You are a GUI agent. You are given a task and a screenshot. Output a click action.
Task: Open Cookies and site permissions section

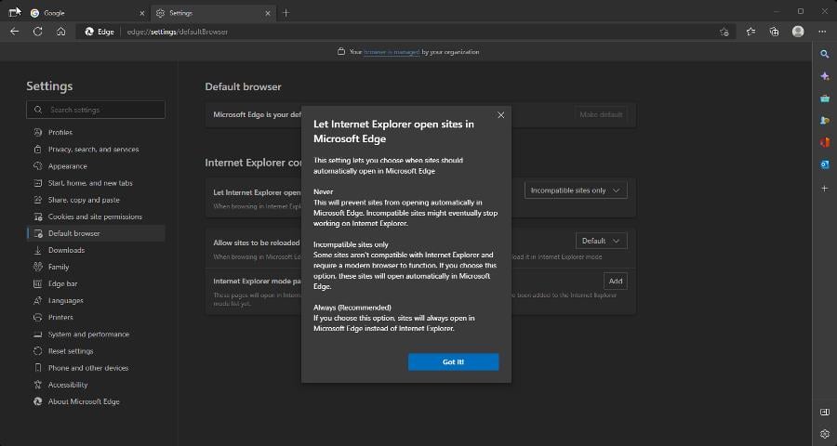tap(96, 216)
